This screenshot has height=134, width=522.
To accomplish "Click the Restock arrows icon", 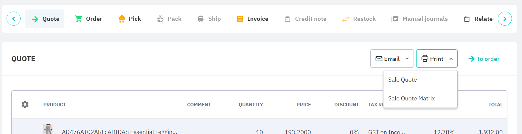I will (346, 19).
